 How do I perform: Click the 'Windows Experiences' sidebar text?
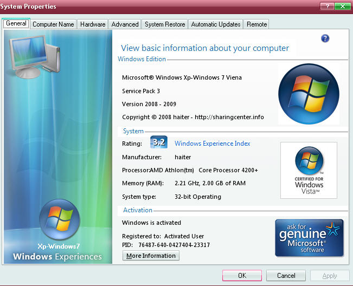click(x=57, y=257)
